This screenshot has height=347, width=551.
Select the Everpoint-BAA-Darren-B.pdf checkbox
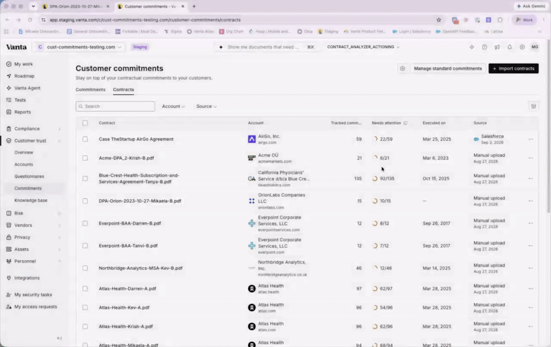(85, 224)
